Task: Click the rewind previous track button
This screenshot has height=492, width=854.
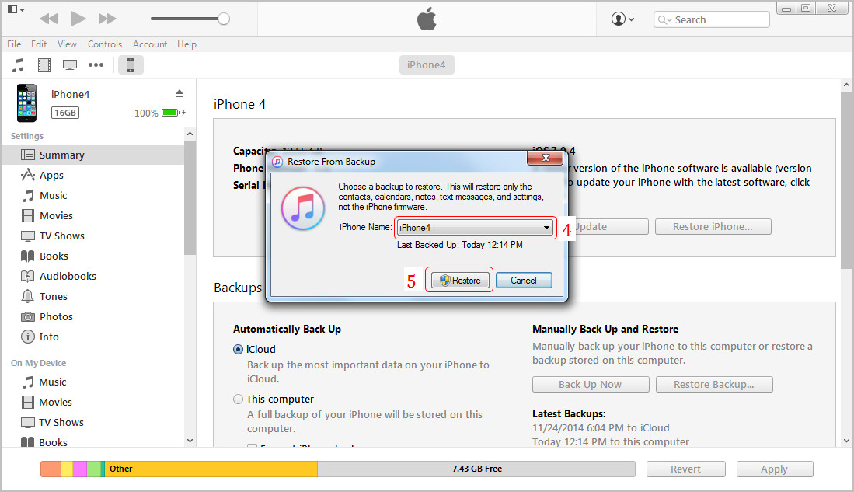Action: [x=48, y=19]
